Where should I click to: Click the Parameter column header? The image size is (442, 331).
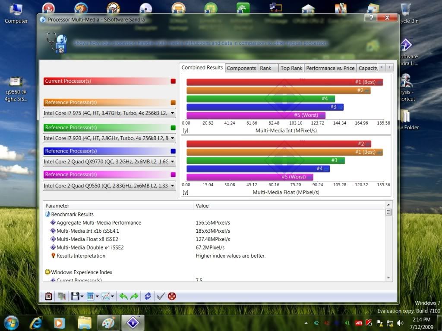[118, 206]
